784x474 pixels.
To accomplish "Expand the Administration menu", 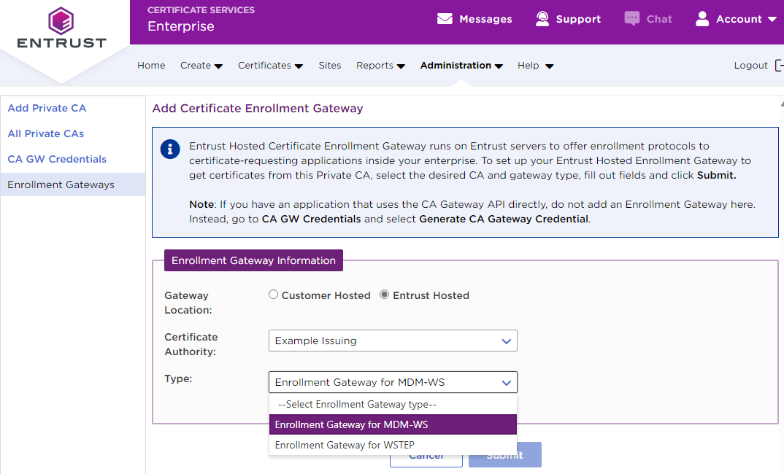I will tap(461, 66).
